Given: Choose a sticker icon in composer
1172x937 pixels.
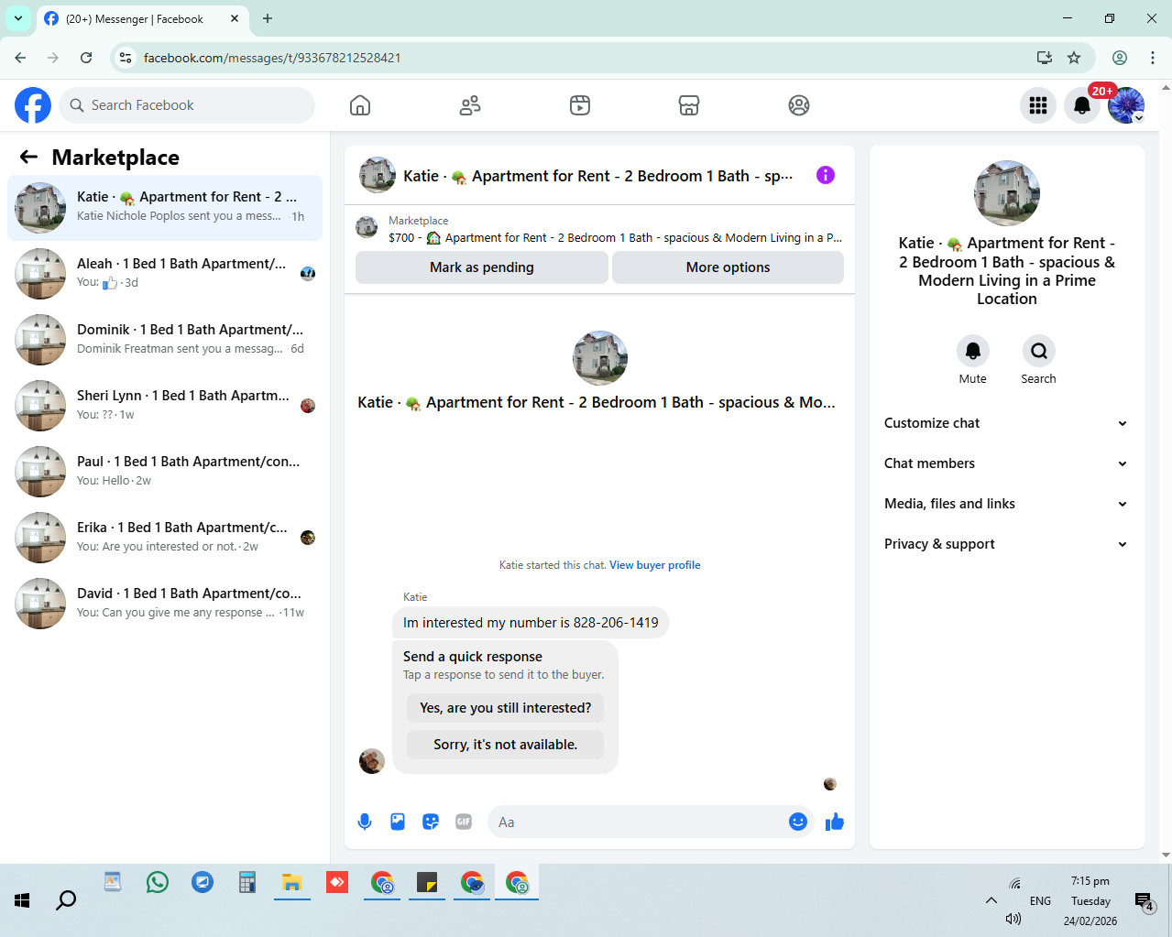Looking at the screenshot, I should point(431,822).
